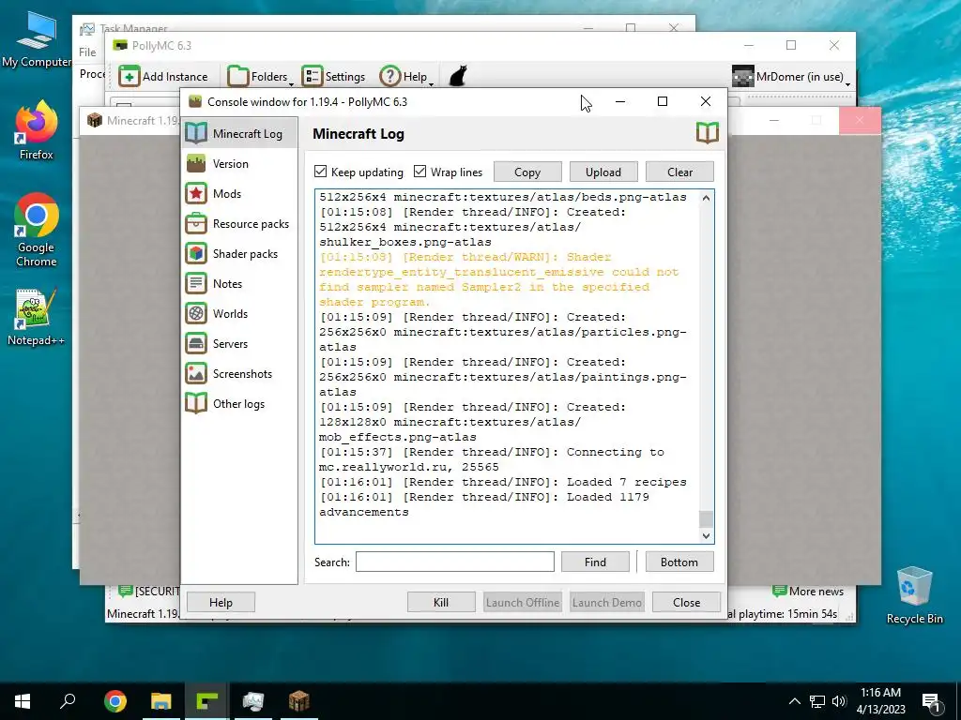The width and height of the screenshot is (961, 720).
Task: Click the Resource packs briefcase icon
Action: point(196,223)
